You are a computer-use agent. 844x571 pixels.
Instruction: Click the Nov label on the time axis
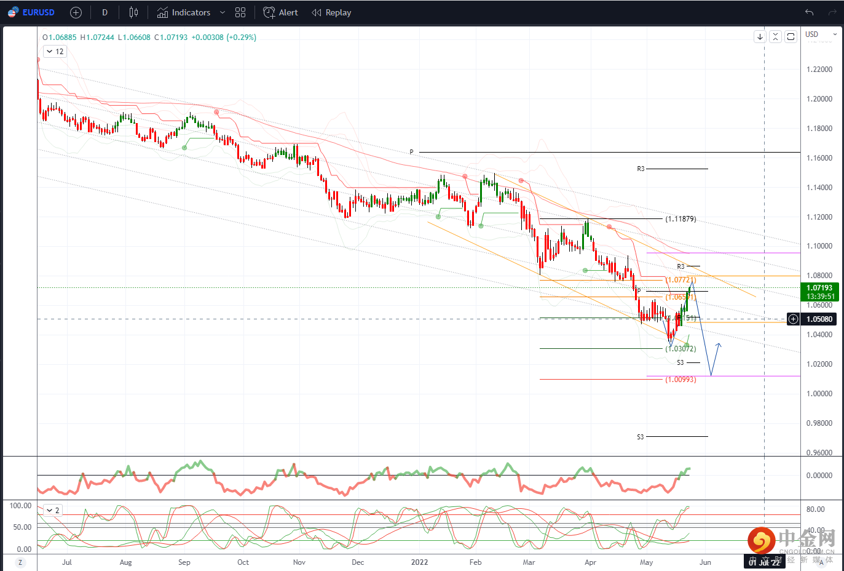tap(299, 562)
